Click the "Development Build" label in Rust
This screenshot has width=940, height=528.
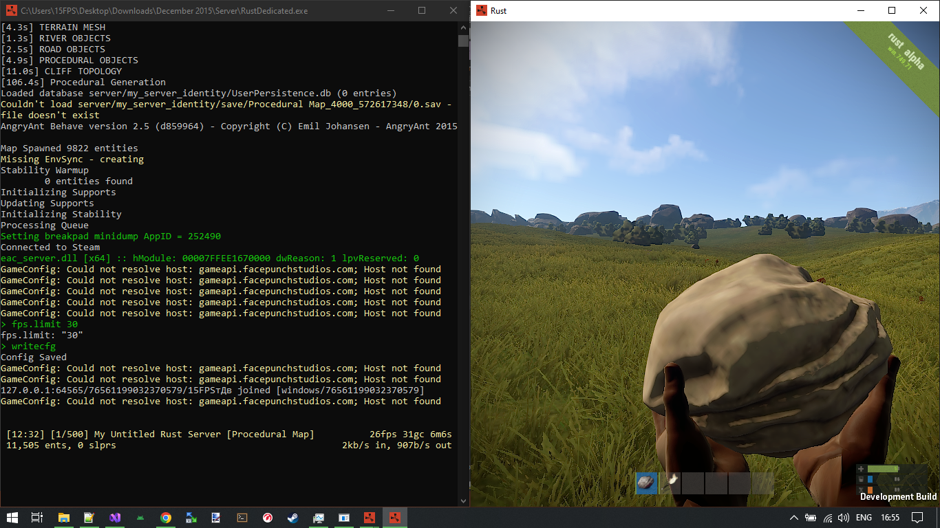pyautogui.click(x=898, y=496)
